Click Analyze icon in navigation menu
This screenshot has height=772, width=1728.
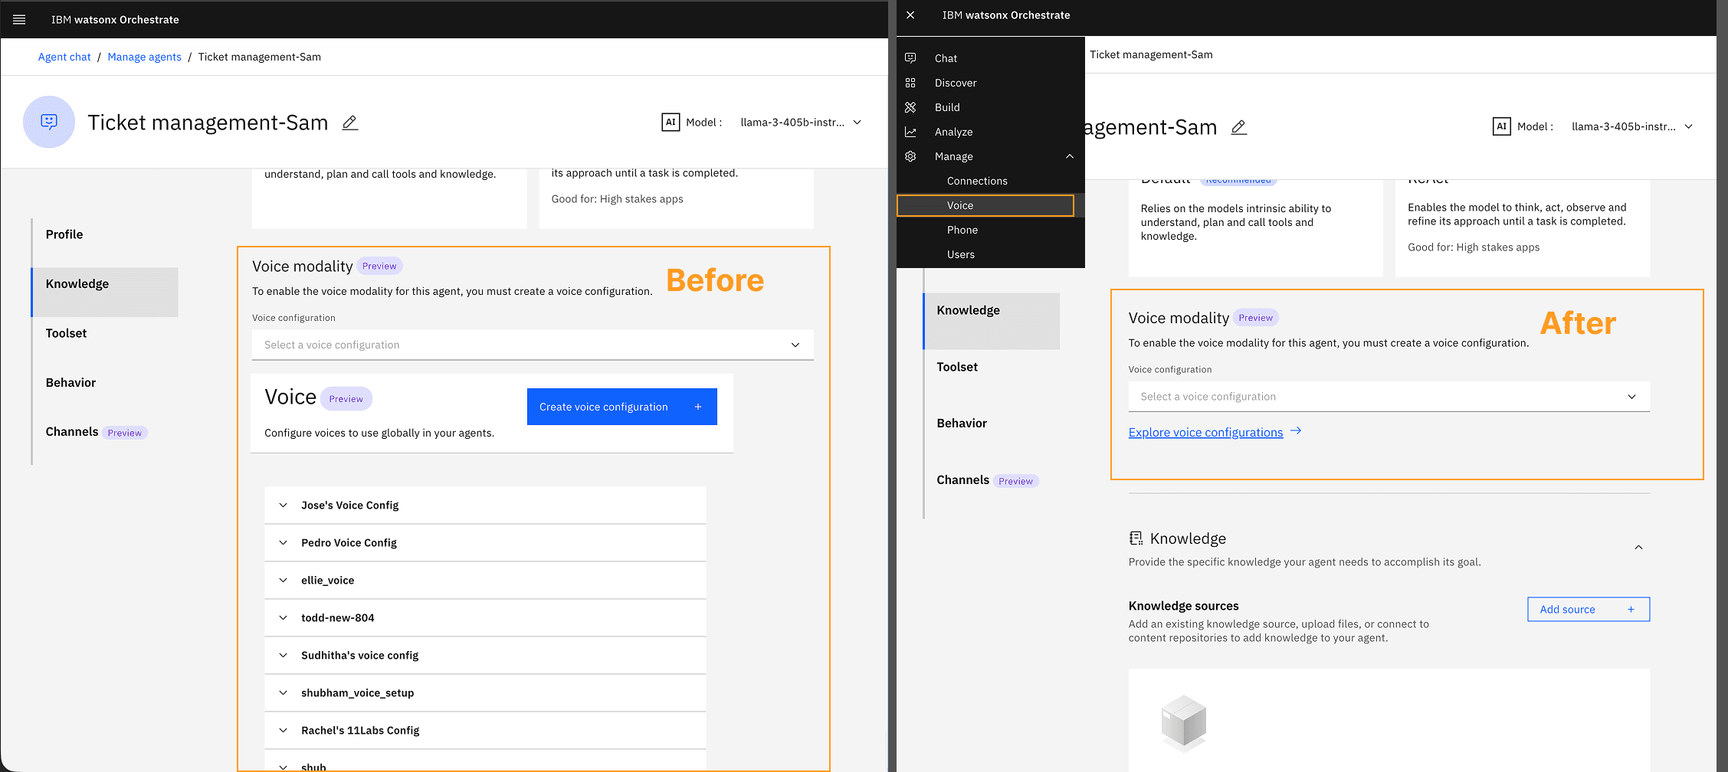(910, 132)
